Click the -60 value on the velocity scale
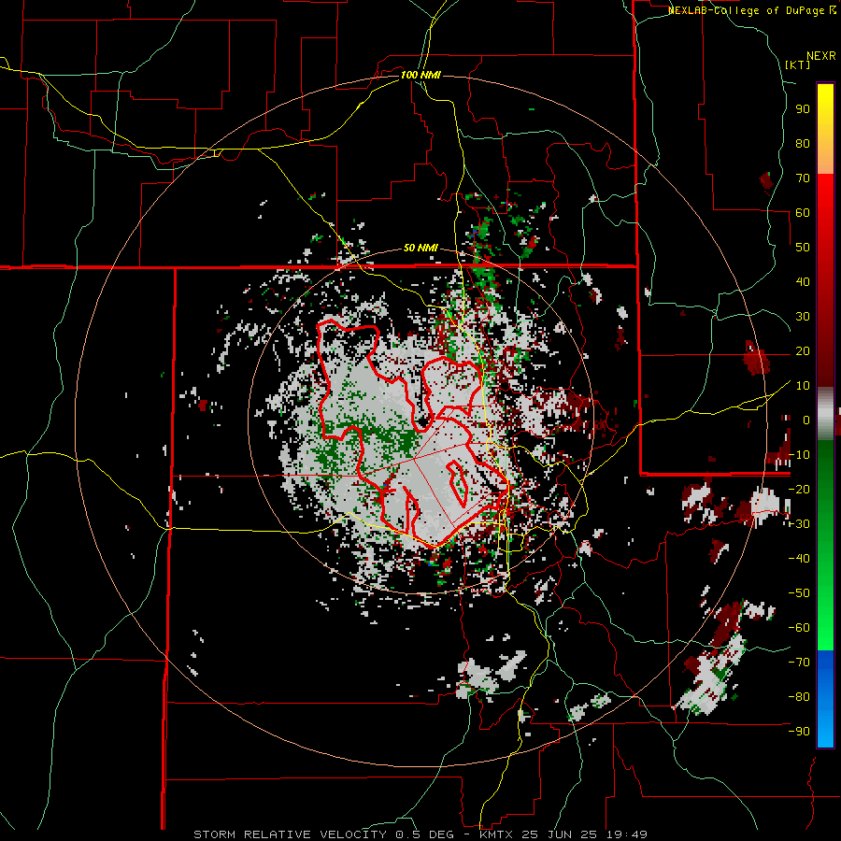841x841 pixels. pyautogui.click(x=799, y=628)
